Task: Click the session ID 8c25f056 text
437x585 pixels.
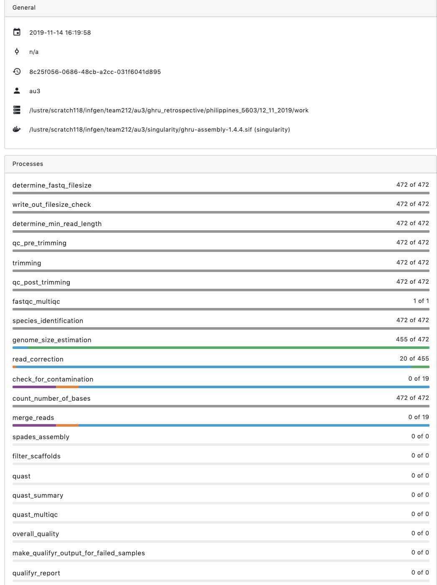Action: (95, 71)
